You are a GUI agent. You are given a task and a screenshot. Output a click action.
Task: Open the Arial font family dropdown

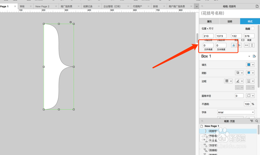[236, 112]
